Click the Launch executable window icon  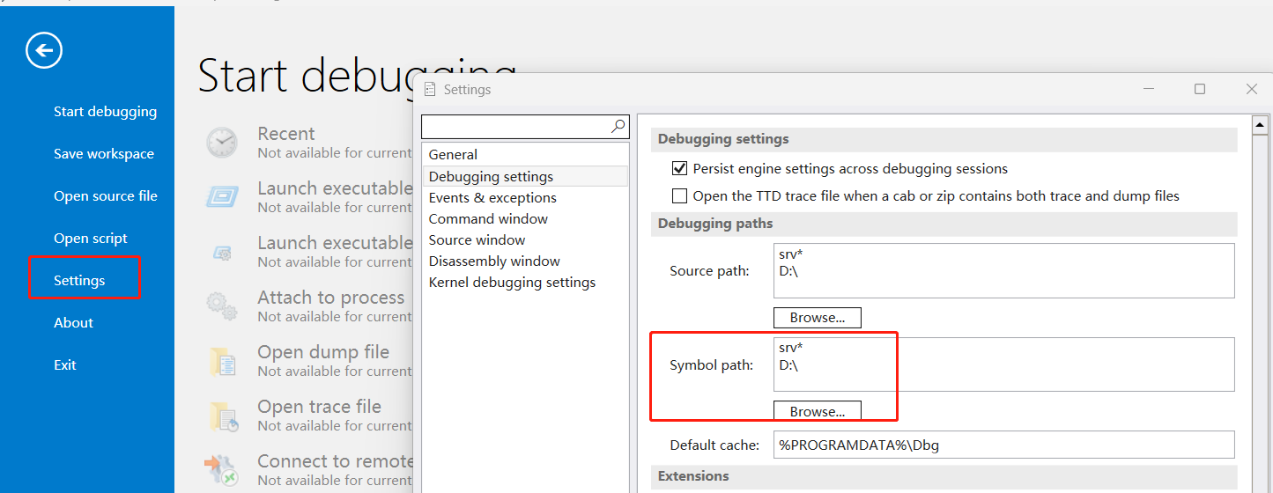222,196
